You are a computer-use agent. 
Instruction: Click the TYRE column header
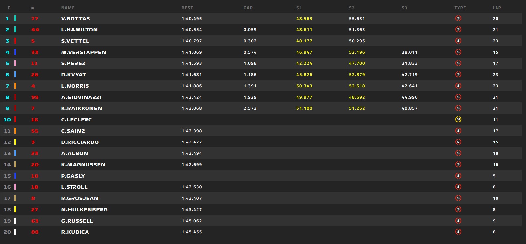(x=460, y=8)
